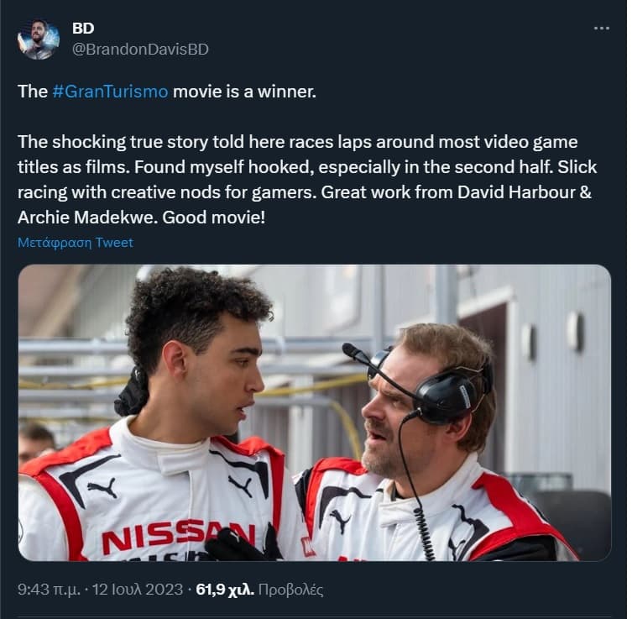Open BD's profile avatar picture
632x619 pixels.
[x=39, y=39]
